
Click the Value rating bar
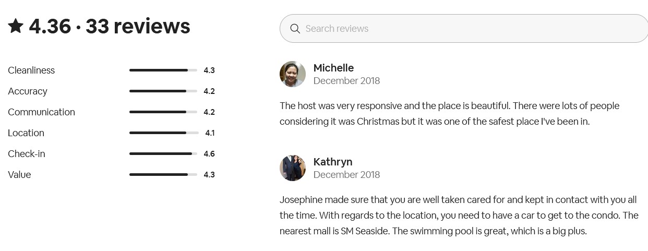coord(163,175)
